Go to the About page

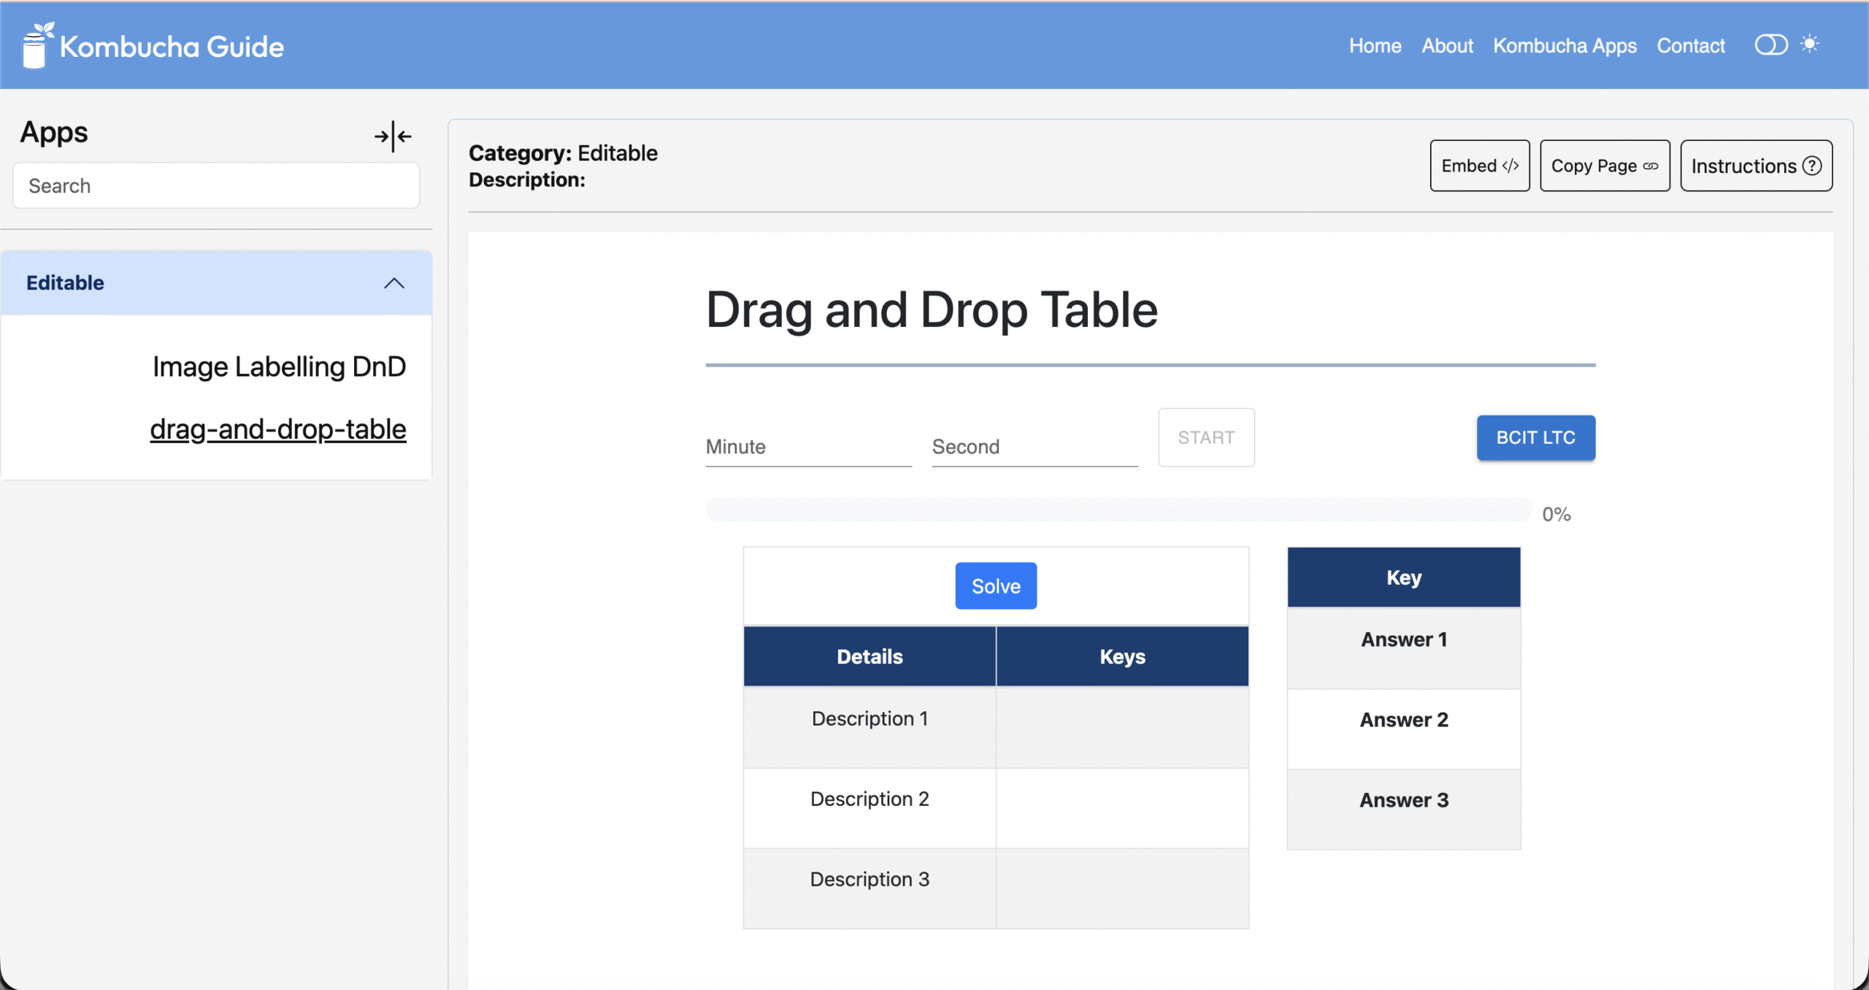(x=1447, y=45)
